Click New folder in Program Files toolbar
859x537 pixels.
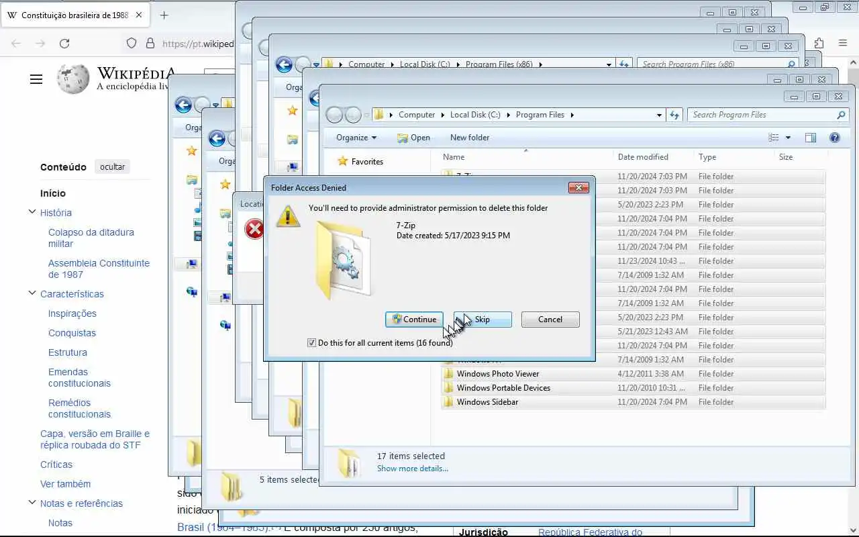point(470,138)
